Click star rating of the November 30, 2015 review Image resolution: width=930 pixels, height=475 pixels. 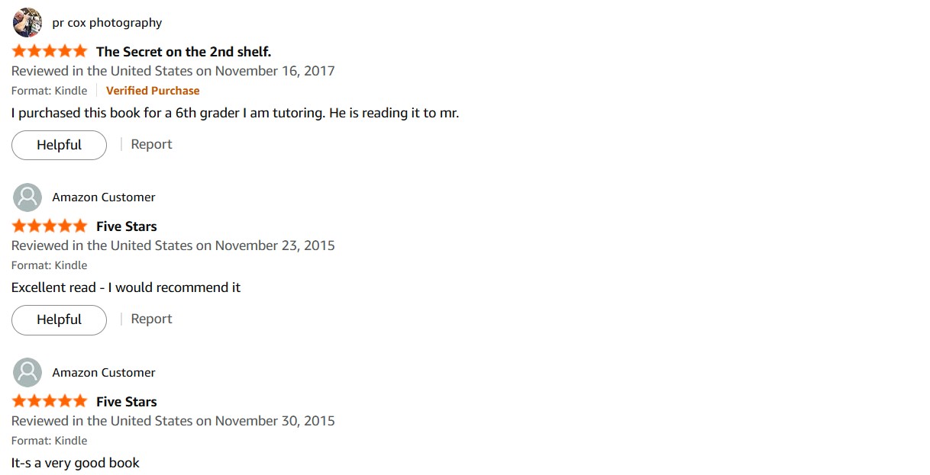tap(50, 402)
